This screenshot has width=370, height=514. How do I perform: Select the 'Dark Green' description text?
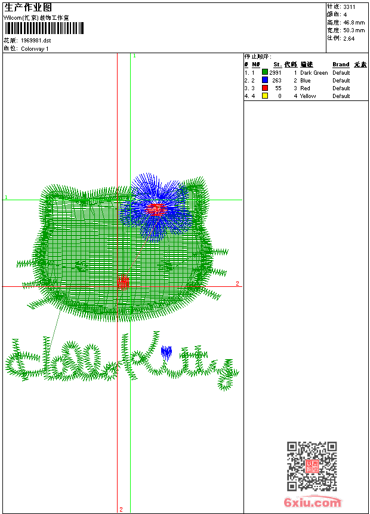tap(314, 72)
